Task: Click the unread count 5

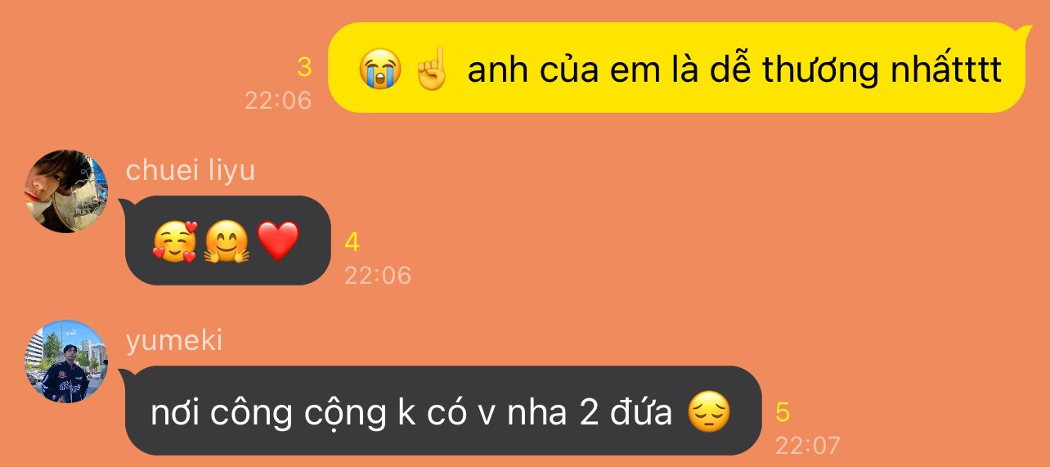Action: click(x=783, y=412)
